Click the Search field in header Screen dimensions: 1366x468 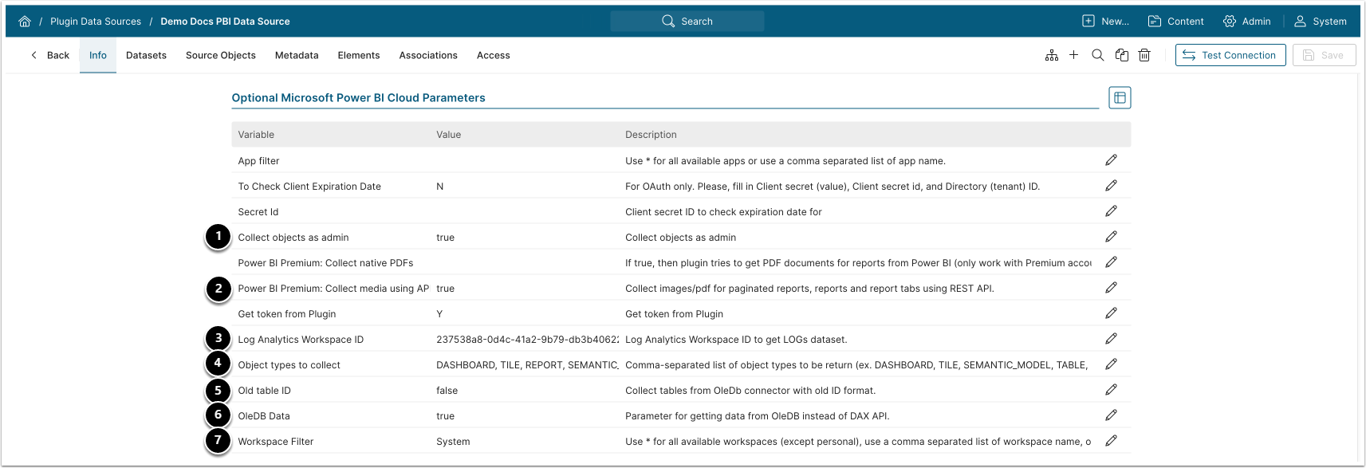pos(687,22)
